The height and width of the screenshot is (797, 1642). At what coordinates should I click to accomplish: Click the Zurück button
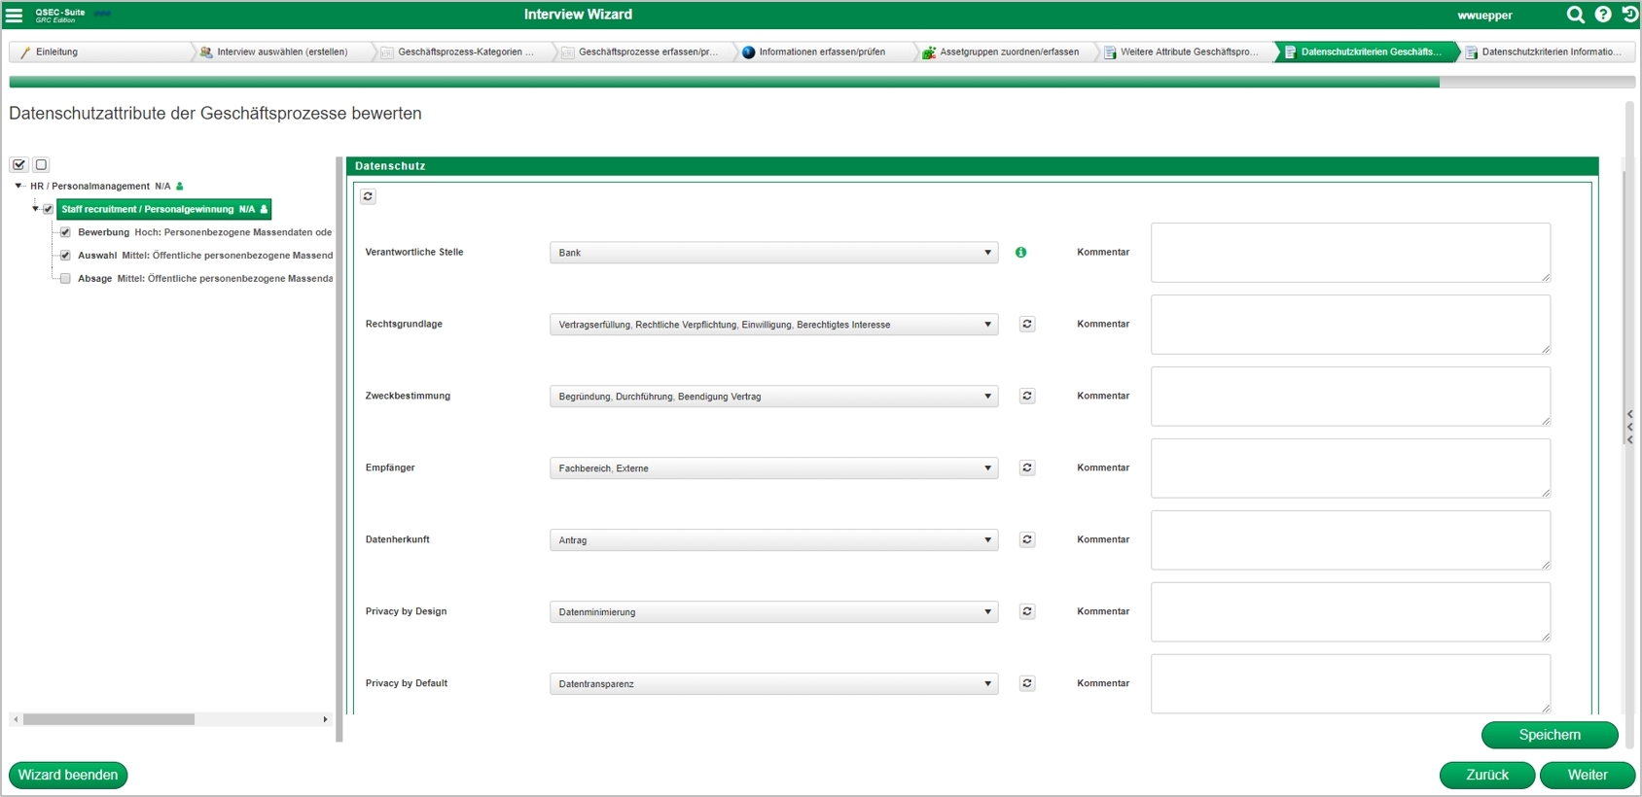tap(1487, 776)
